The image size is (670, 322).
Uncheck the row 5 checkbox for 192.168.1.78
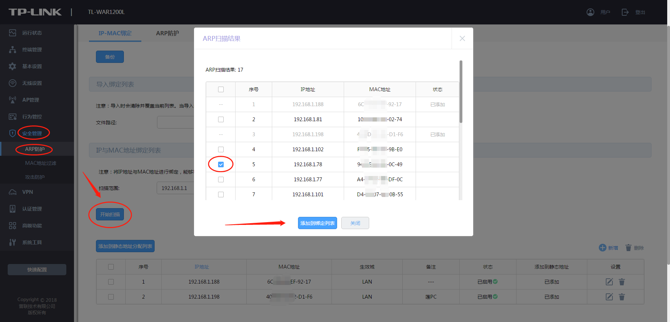point(221,164)
